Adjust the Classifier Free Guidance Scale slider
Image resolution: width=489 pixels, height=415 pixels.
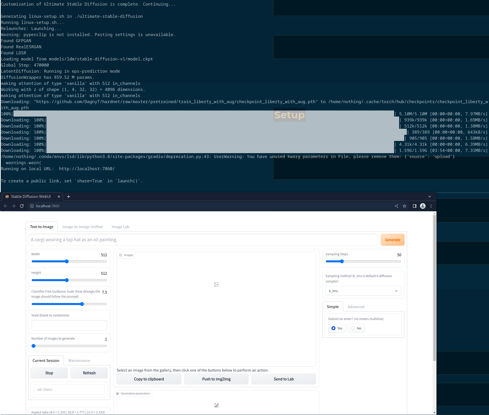coord(69,304)
